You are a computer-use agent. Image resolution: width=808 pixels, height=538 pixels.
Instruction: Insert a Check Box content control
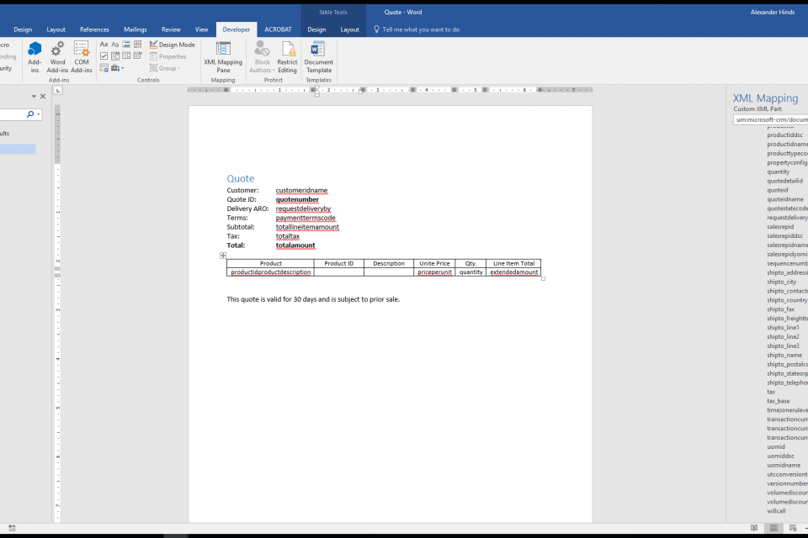(x=104, y=56)
